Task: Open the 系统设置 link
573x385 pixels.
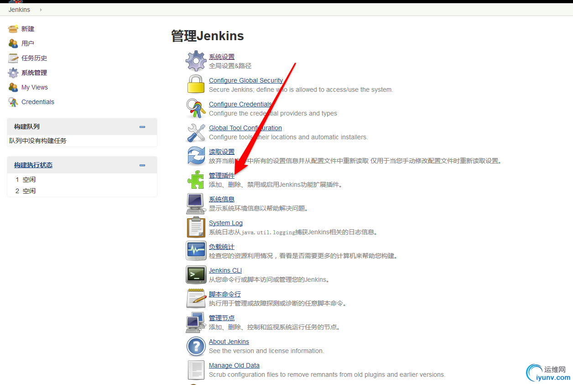Action: coord(222,57)
